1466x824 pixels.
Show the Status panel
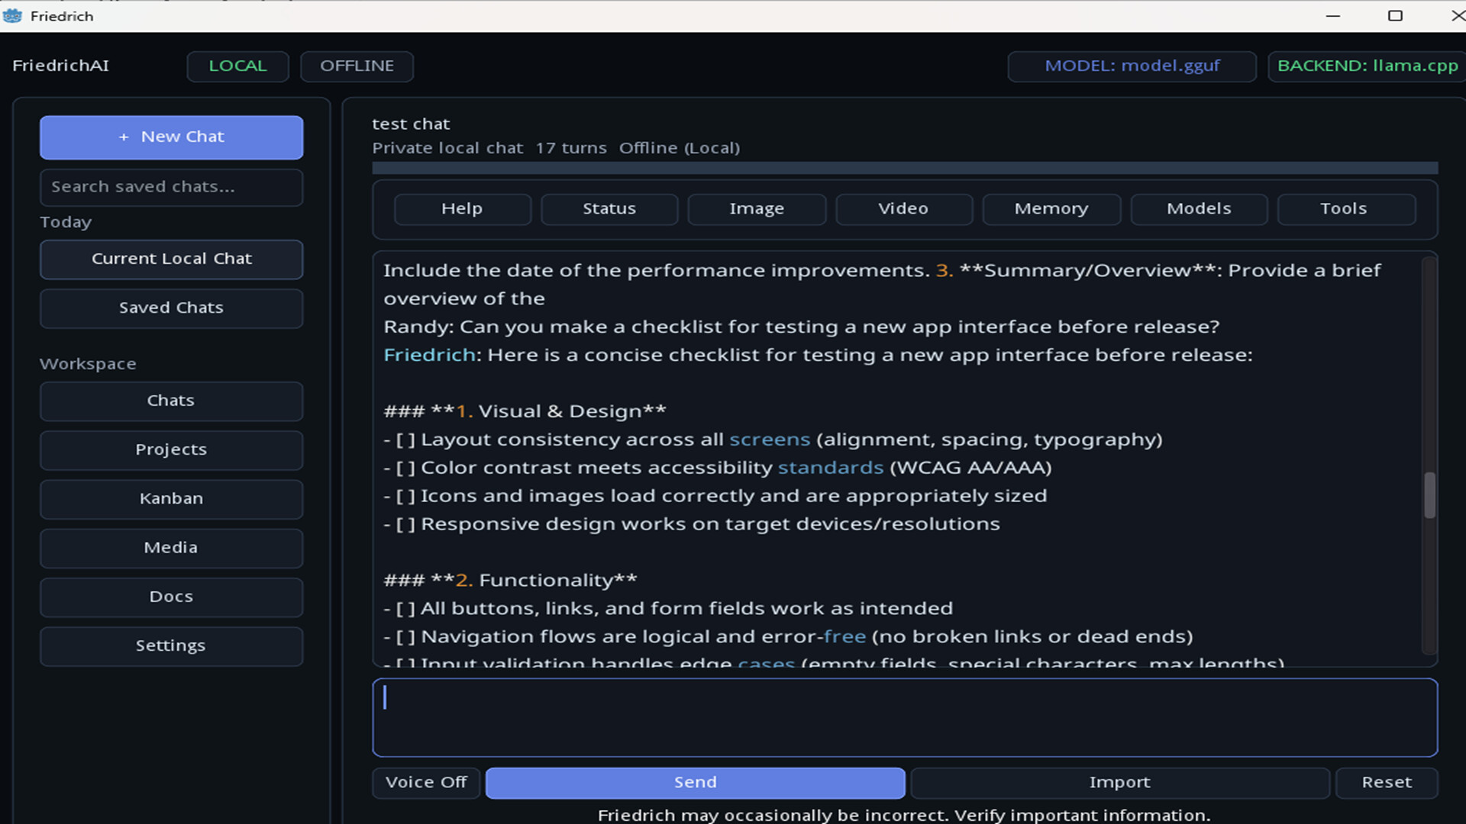[x=609, y=209]
